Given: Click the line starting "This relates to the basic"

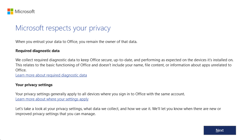Looking at the screenshot, I should [123, 65].
